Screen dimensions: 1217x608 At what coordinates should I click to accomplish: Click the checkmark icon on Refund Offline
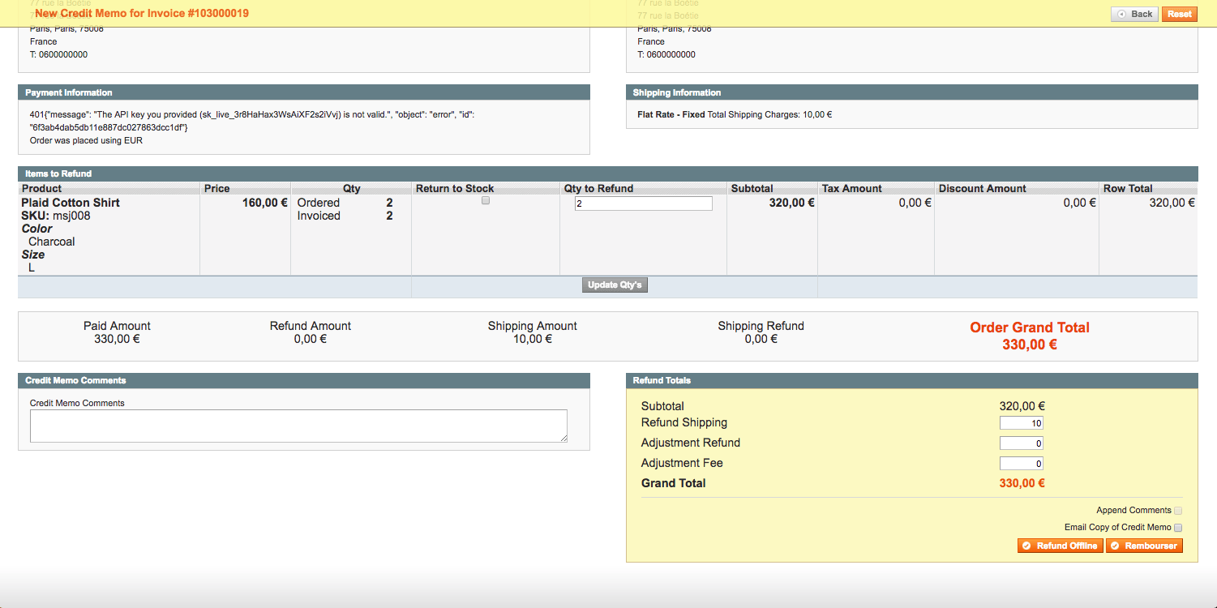click(1025, 545)
